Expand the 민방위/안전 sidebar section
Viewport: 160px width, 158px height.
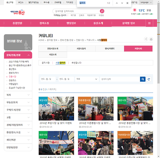coord(18,147)
